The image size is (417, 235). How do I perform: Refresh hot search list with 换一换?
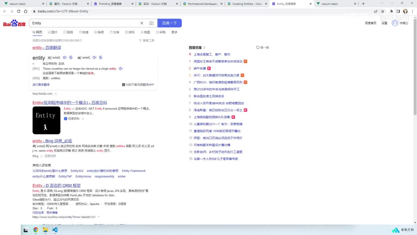[263, 48]
